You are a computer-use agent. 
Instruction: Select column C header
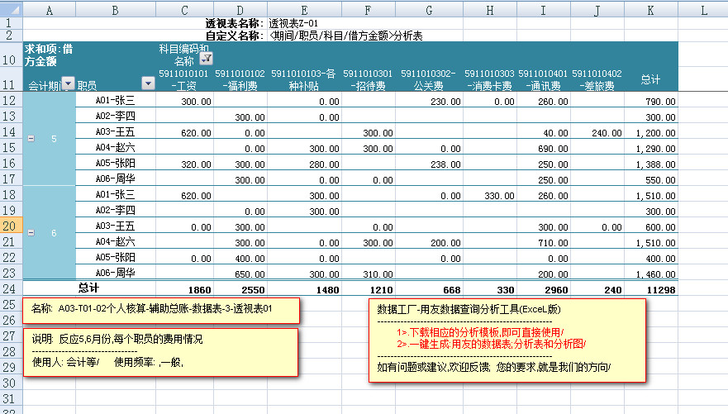click(x=183, y=9)
